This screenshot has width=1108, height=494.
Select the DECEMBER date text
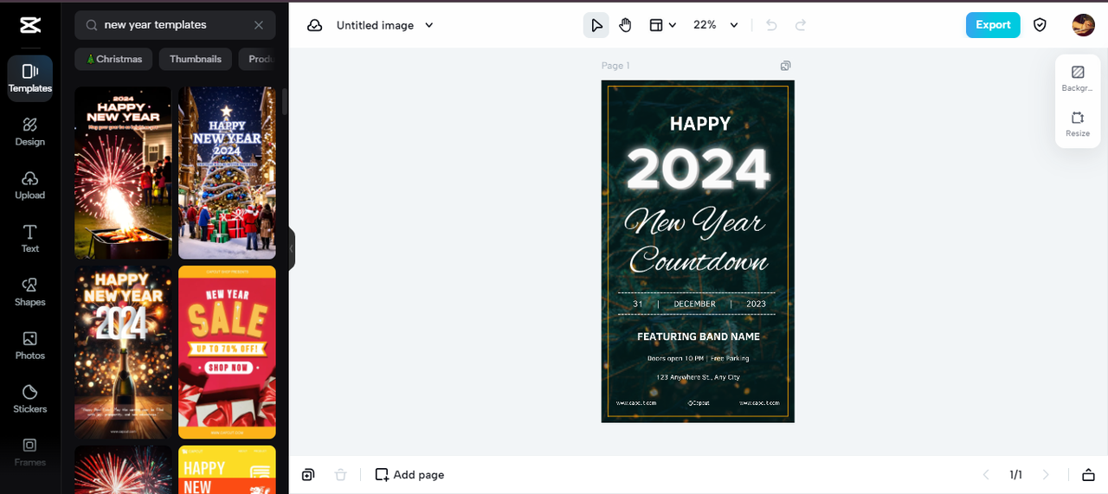pyautogui.click(x=695, y=304)
